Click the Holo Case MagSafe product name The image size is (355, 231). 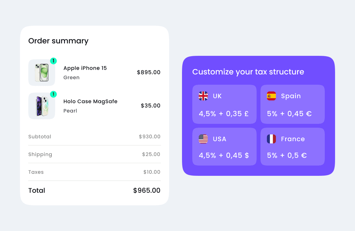90,101
